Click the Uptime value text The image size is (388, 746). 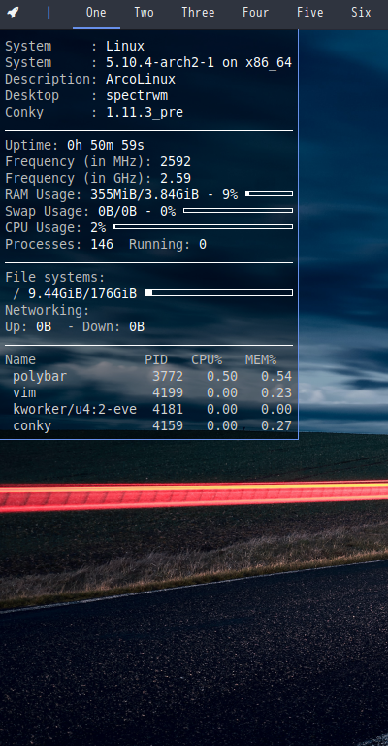(106, 145)
